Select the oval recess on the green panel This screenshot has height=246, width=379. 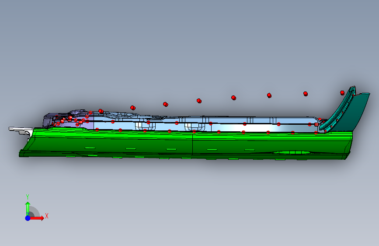pyautogui.click(x=292, y=152)
